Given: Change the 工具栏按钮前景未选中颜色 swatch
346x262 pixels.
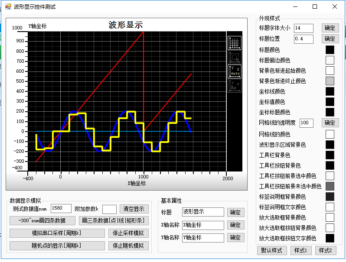Looking at the screenshot, I should point(330,186).
